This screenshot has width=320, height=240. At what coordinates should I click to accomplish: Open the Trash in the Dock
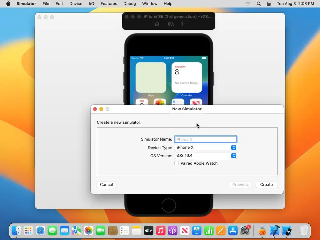304,231
